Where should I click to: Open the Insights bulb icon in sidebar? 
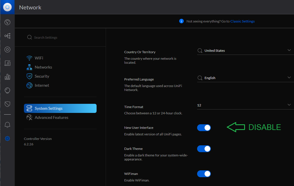click(x=7, y=90)
